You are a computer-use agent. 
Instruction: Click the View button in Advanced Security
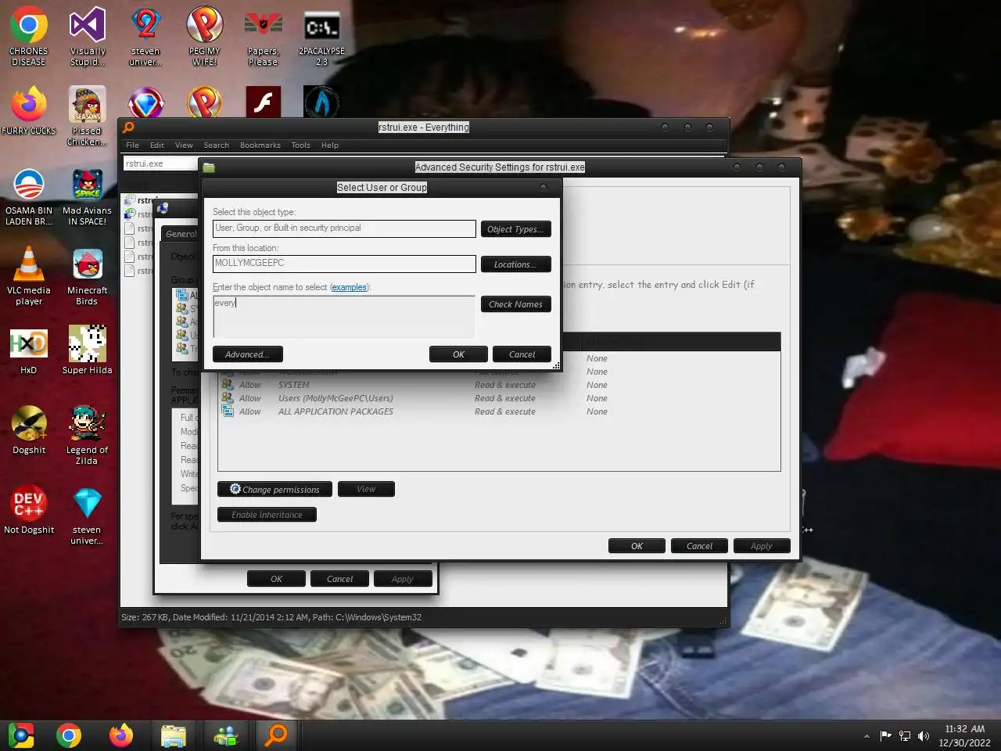(x=366, y=489)
